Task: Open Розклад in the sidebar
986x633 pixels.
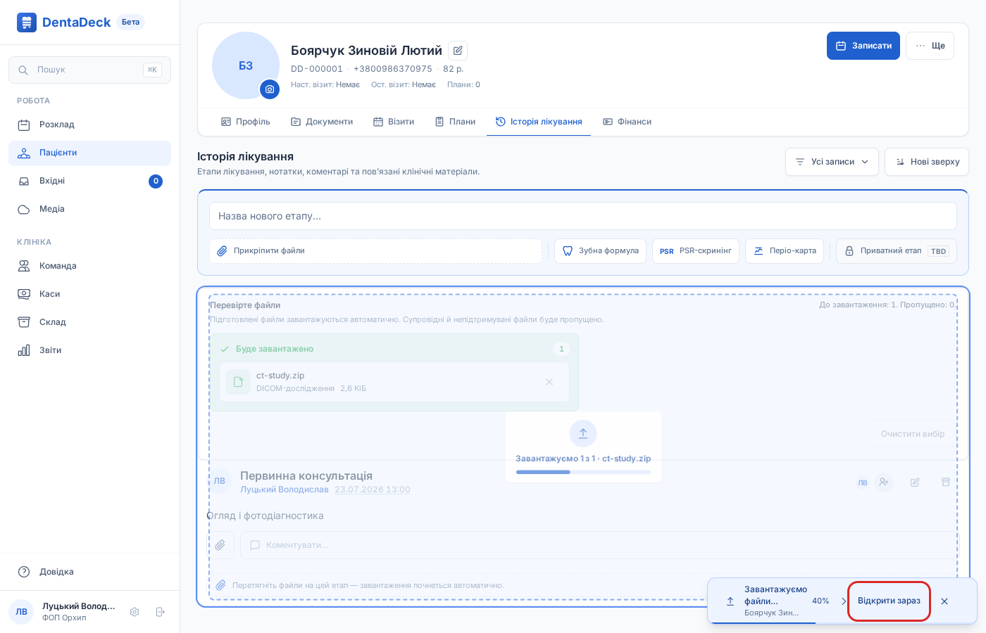Action: [x=89, y=124]
